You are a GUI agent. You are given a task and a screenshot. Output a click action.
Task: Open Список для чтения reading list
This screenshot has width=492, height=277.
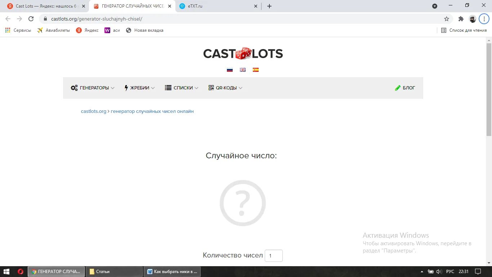coord(464,30)
